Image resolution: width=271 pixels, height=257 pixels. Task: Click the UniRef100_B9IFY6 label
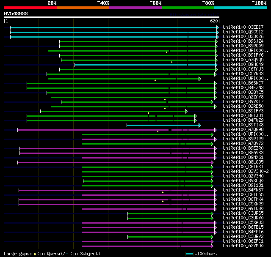pos(243,55)
